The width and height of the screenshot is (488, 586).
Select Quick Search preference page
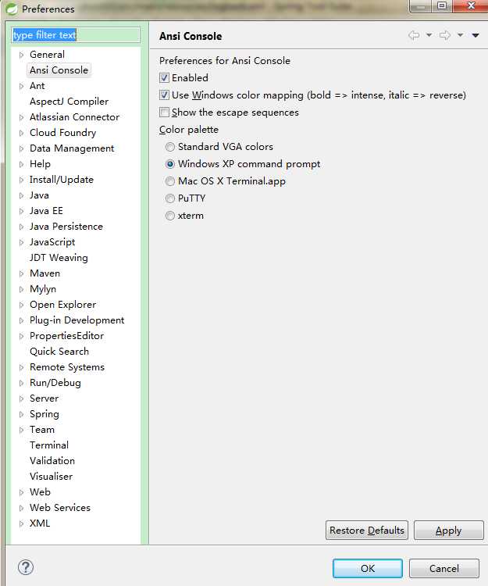point(59,352)
